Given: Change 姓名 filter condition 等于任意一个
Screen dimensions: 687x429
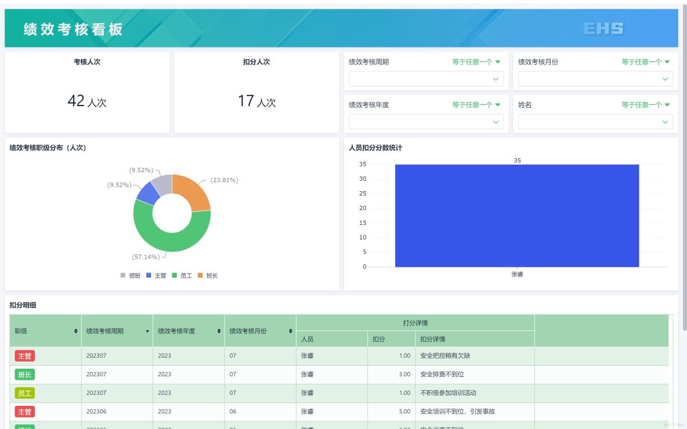Looking at the screenshot, I should 645,104.
